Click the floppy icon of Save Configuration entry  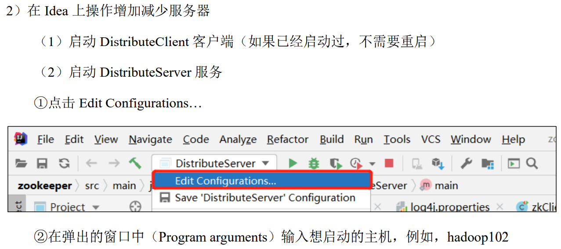tap(165, 198)
